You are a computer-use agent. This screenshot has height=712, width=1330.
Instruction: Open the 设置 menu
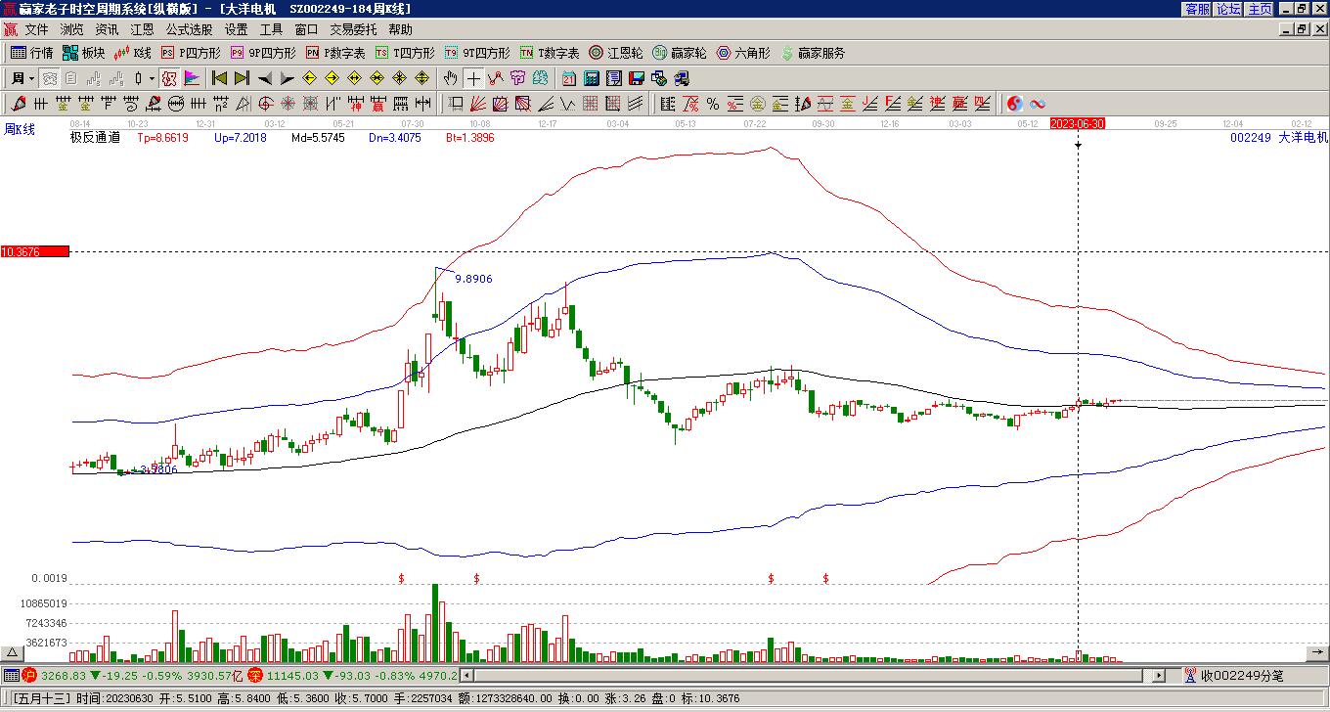point(237,30)
